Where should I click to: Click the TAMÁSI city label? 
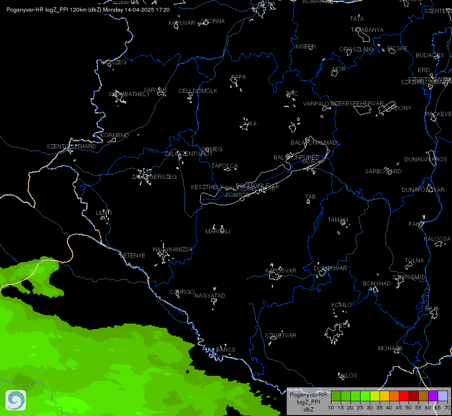(338, 220)
